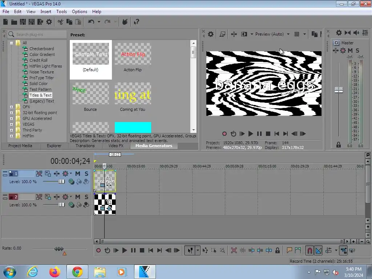This screenshot has height=279, width=372.
Task: Expand the GPU Accelerated folder
Action: [11, 118]
